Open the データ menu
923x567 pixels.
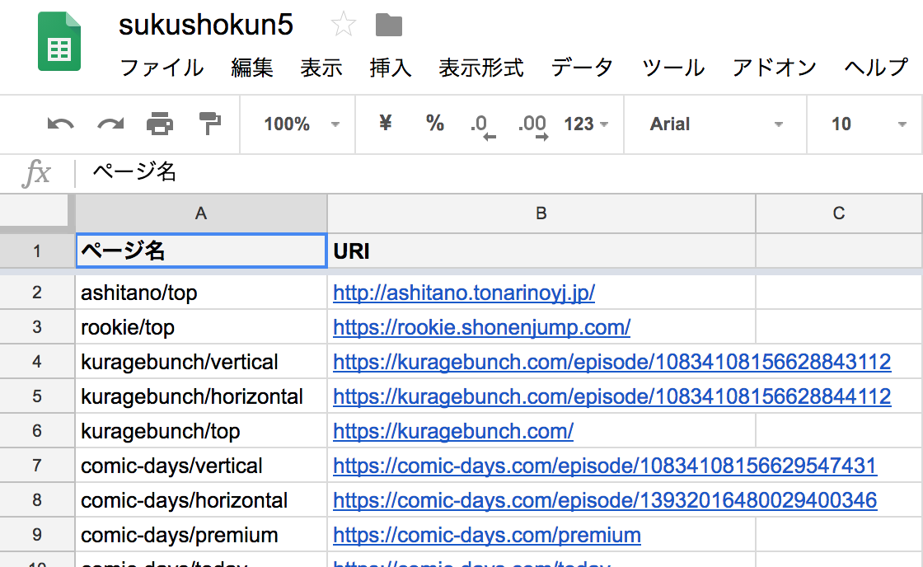582,68
